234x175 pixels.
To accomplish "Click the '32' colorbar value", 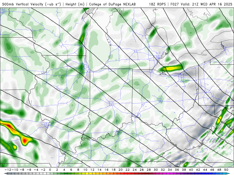I will click(x=163, y=170).
